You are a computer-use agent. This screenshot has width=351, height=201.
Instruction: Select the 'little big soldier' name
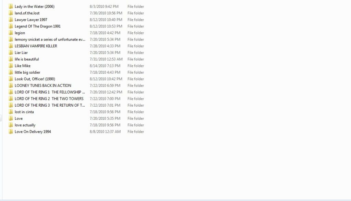pyautogui.click(x=27, y=72)
